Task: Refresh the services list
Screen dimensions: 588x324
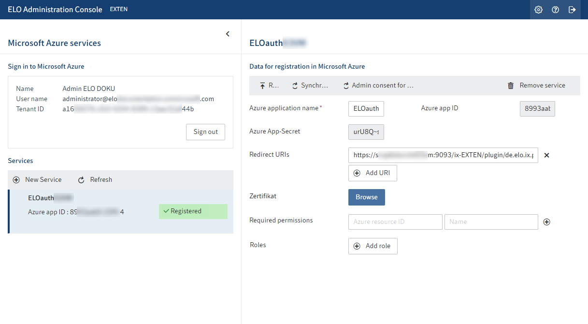Action: pyautogui.click(x=95, y=179)
